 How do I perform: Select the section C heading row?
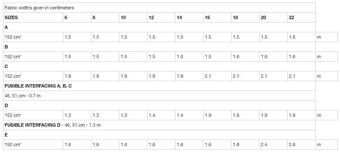159,66
